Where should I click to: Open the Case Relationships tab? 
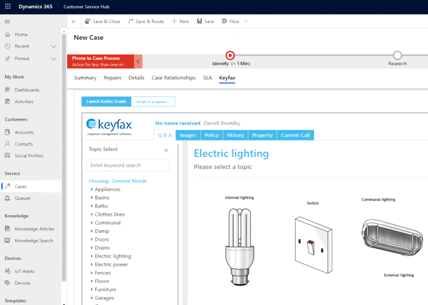[173, 78]
